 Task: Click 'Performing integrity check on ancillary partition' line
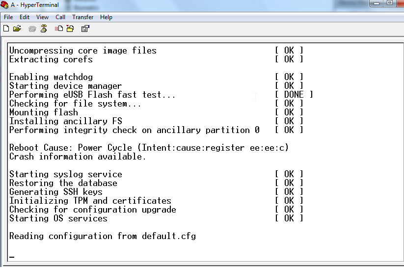pyautogui.click(x=135, y=130)
